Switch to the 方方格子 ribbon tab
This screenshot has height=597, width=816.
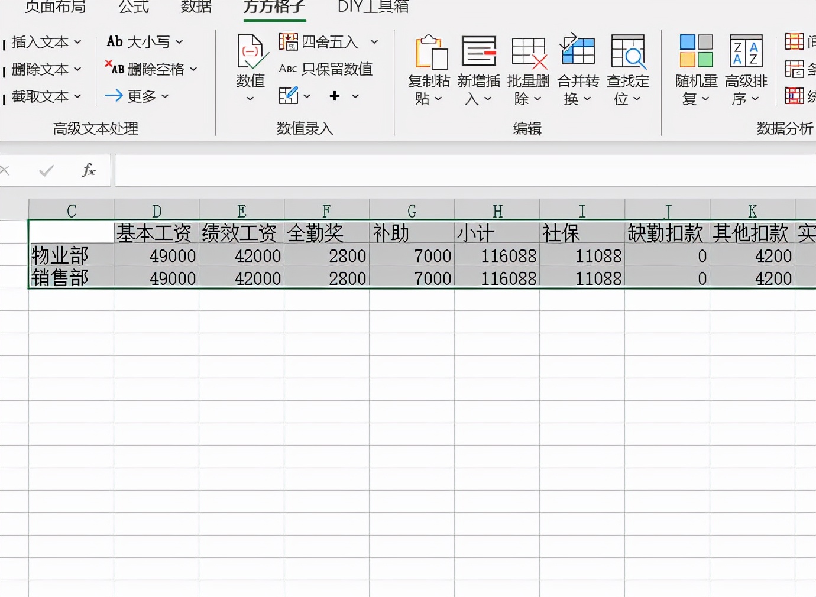coord(274,8)
